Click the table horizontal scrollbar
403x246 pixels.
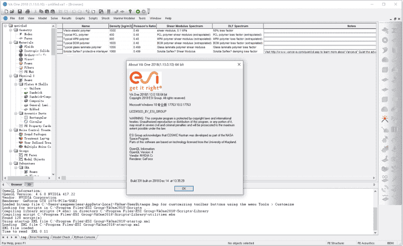[x=216, y=178]
